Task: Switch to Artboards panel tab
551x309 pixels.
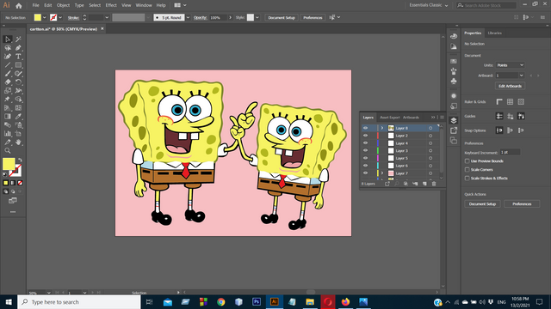Action: pyautogui.click(x=411, y=118)
